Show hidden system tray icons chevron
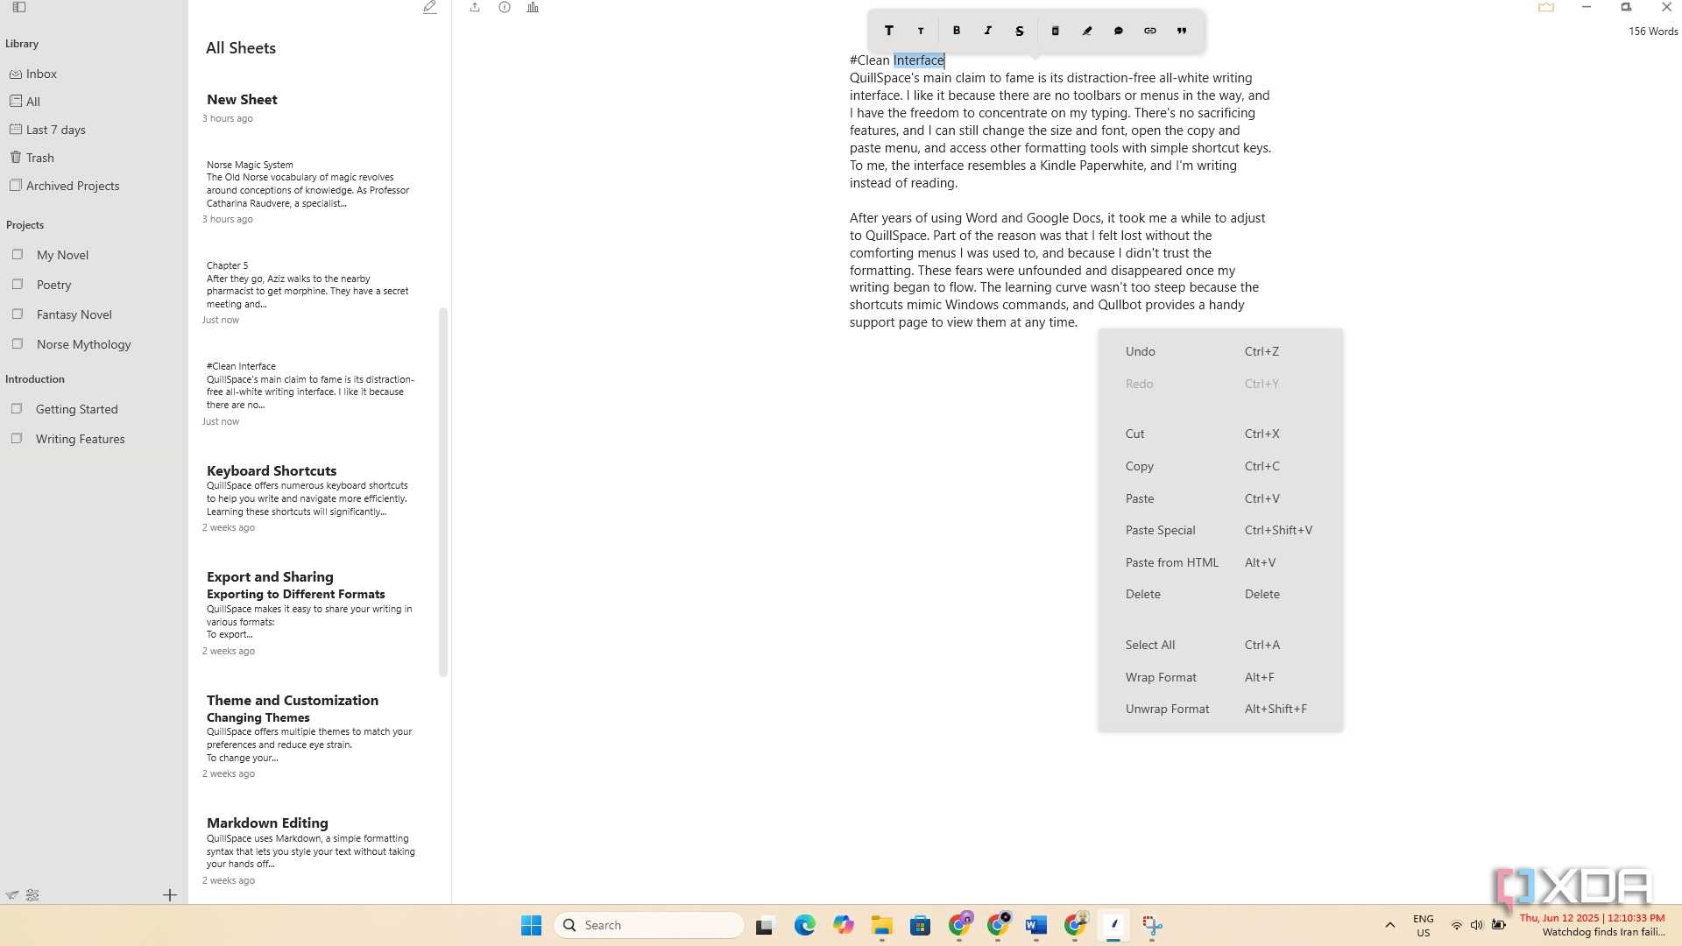 pos(1389,925)
